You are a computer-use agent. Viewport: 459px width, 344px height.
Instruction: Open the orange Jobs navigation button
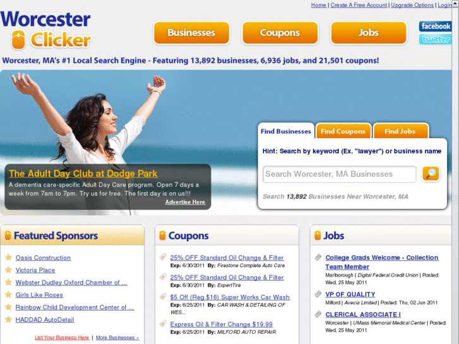pyautogui.click(x=369, y=32)
